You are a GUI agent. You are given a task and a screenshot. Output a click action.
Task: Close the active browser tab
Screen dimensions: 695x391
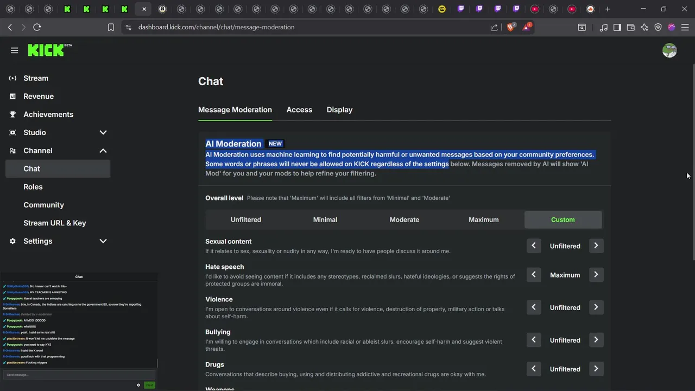144,9
